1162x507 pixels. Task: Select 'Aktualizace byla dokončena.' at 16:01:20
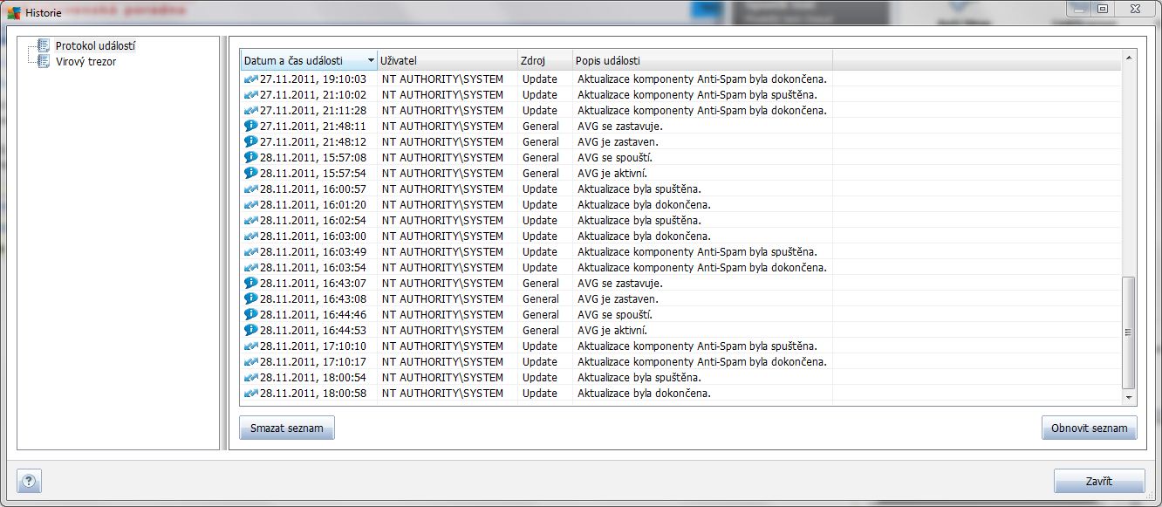click(x=644, y=204)
